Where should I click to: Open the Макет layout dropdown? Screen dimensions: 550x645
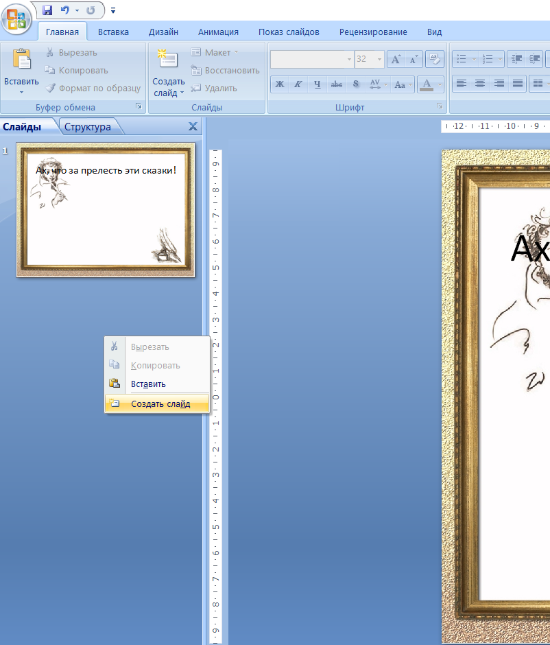[215, 52]
